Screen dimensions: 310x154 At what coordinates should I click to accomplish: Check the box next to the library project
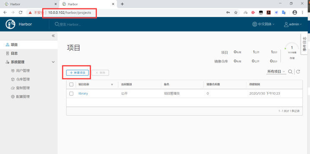[71, 93]
